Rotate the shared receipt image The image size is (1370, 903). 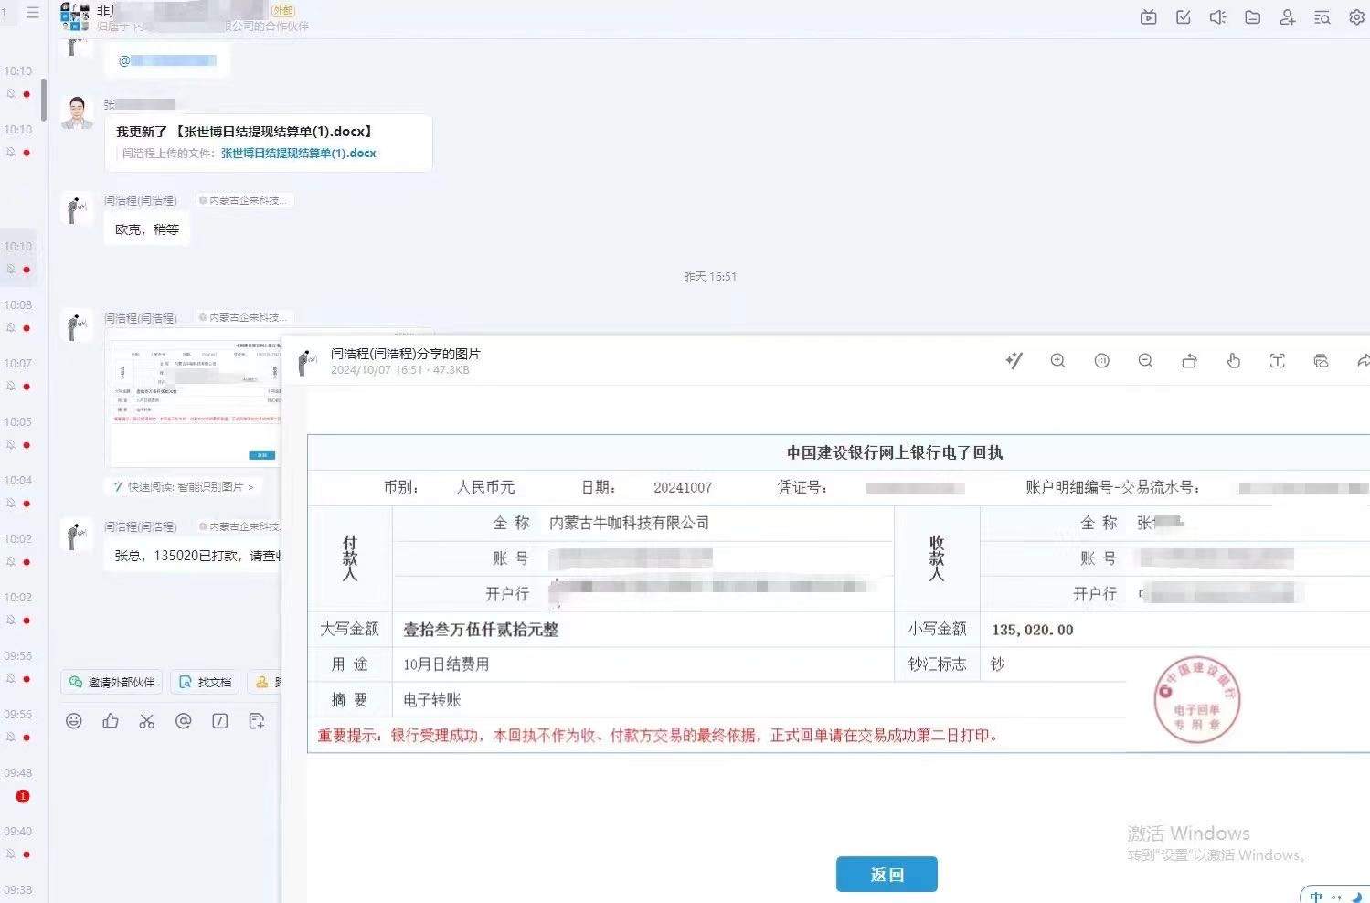click(x=1189, y=360)
